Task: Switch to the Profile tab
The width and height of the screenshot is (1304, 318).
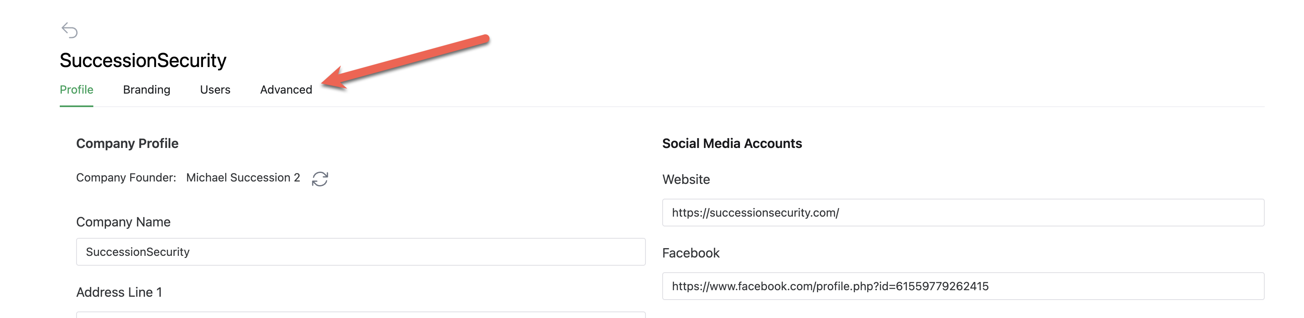Action: point(77,90)
